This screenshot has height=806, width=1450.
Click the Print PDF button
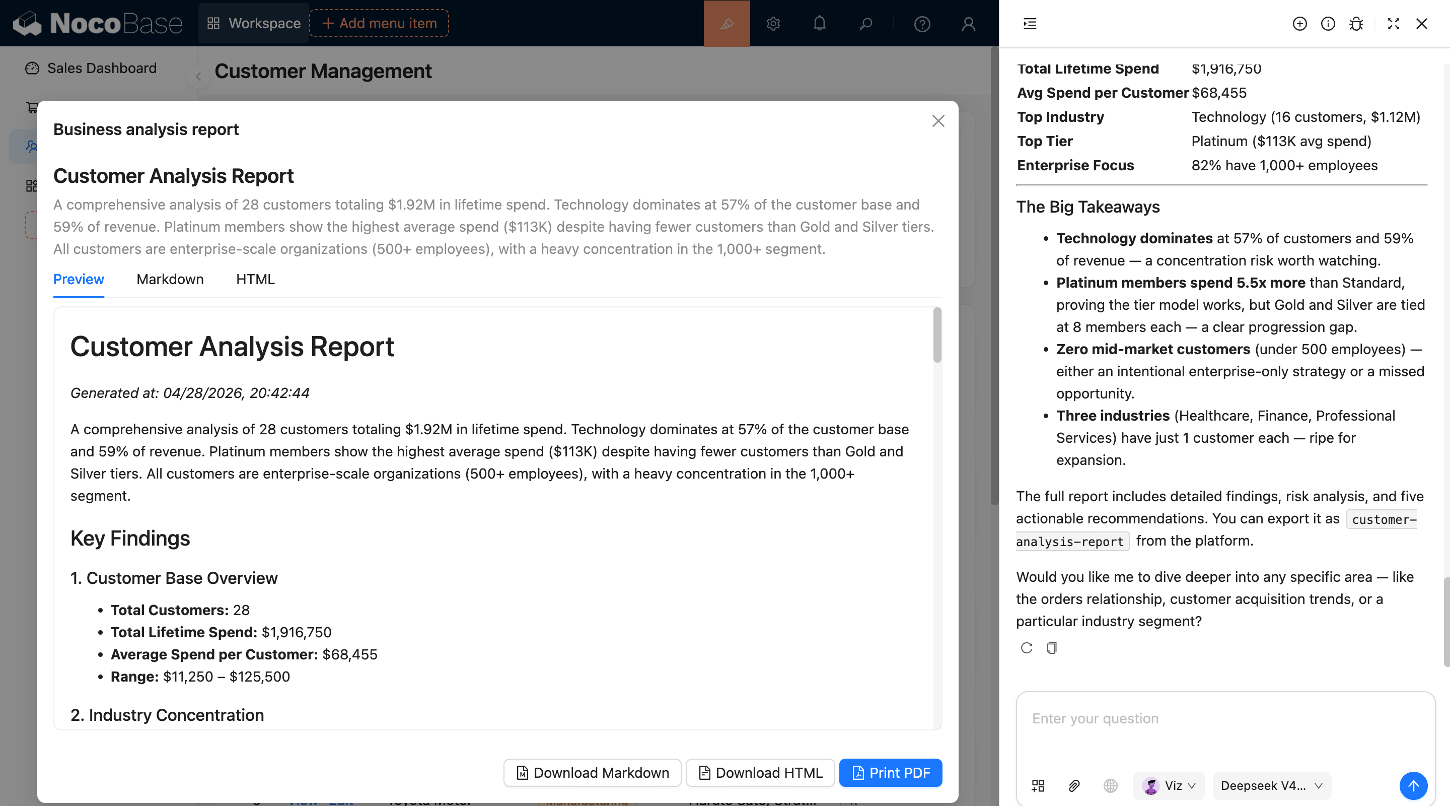[x=890, y=773]
